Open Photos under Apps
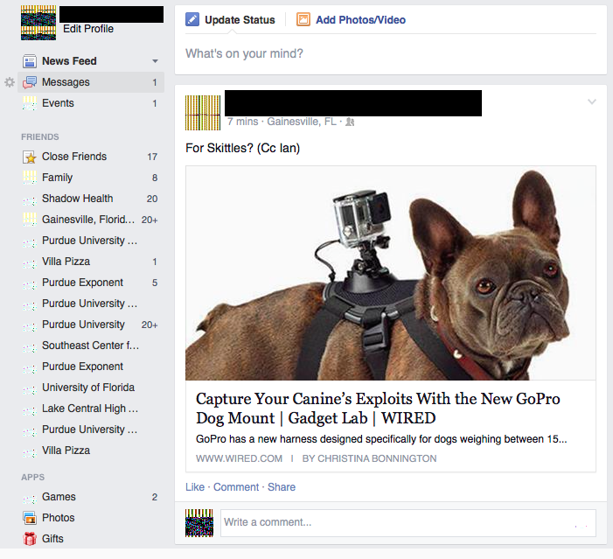The image size is (613, 559). [x=91, y=518]
